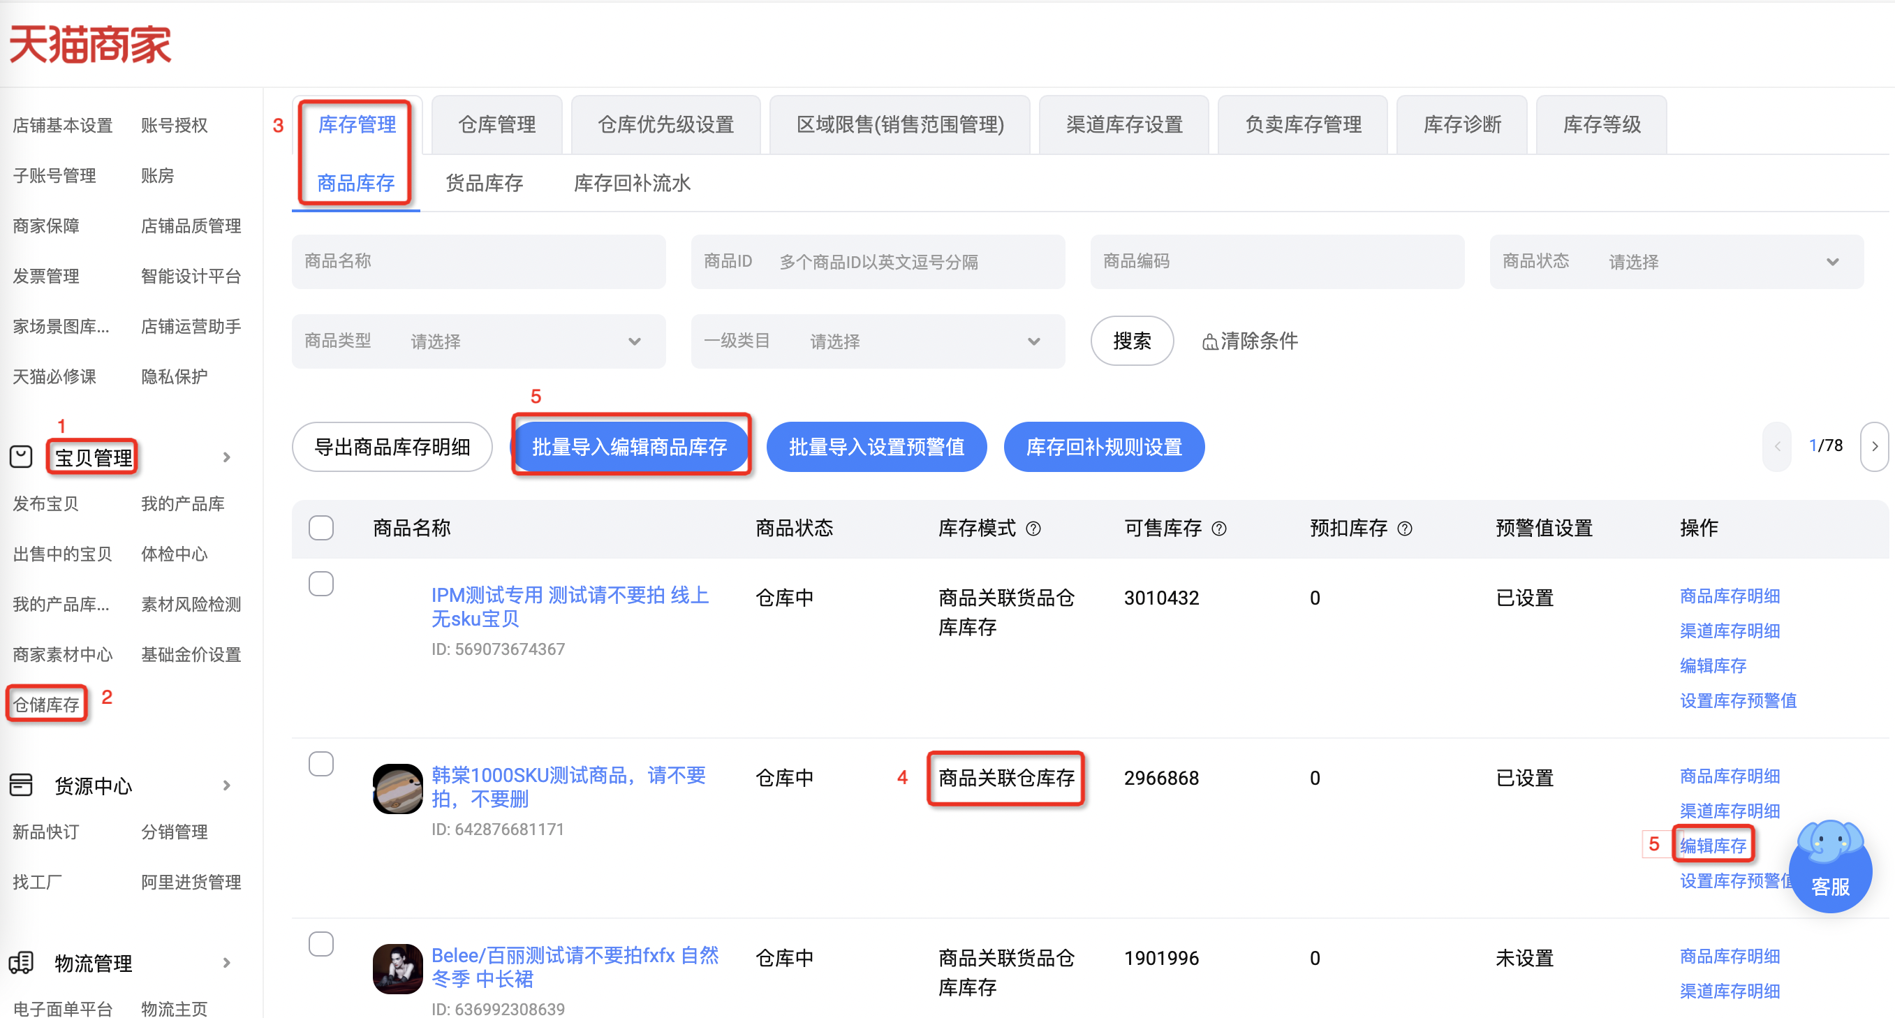The image size is (1895, 1018).
Task: Click the broom icon of 清除条件
Action: coord(1209,342)
